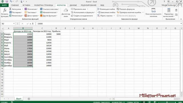Expand Remove Arrows dropdown arrow
Viewport: 183px width, 103px height.
(x=114, y=16)
